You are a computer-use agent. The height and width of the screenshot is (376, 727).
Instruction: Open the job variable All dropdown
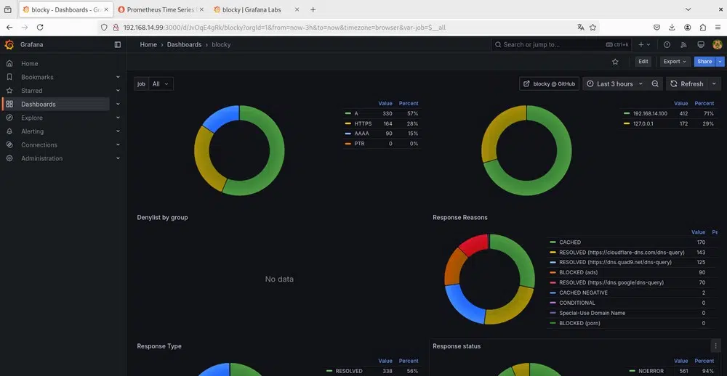pos(161,84)
